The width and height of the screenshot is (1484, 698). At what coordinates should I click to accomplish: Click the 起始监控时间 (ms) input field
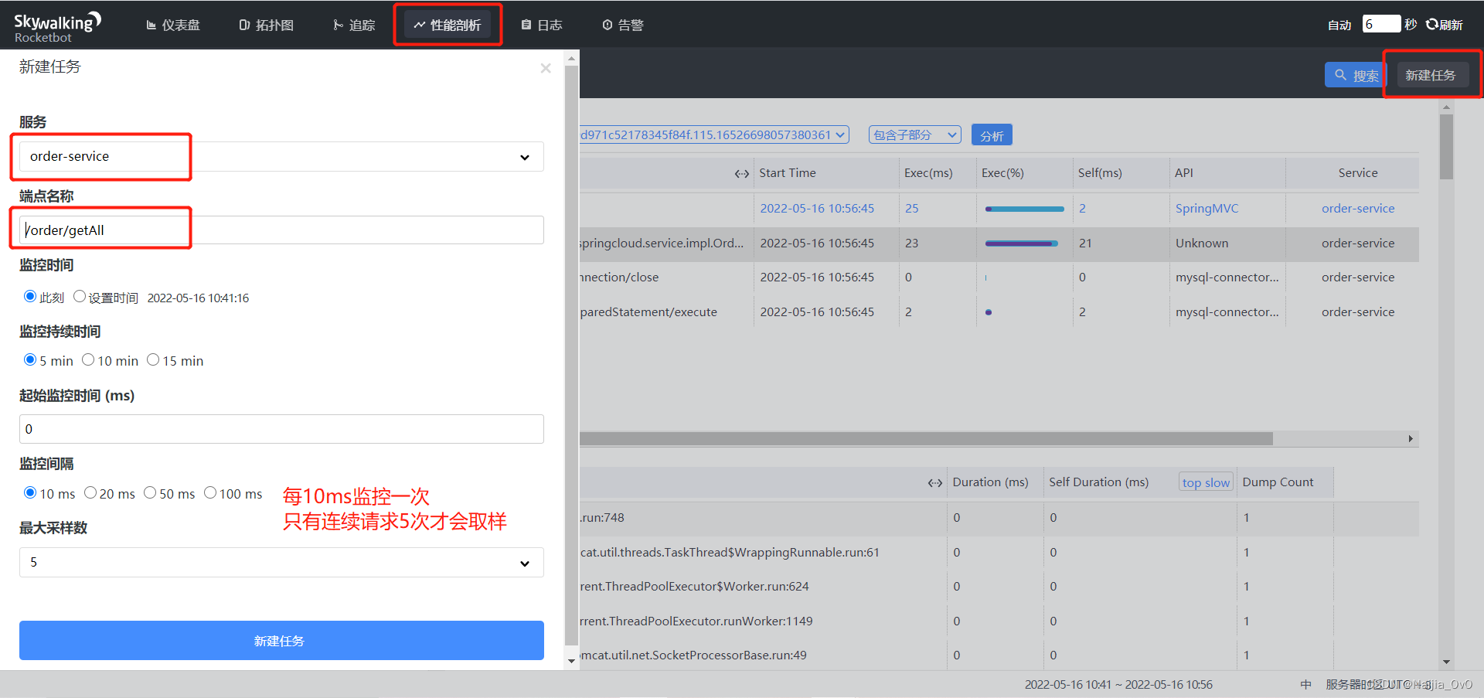[x=281, y=429]
